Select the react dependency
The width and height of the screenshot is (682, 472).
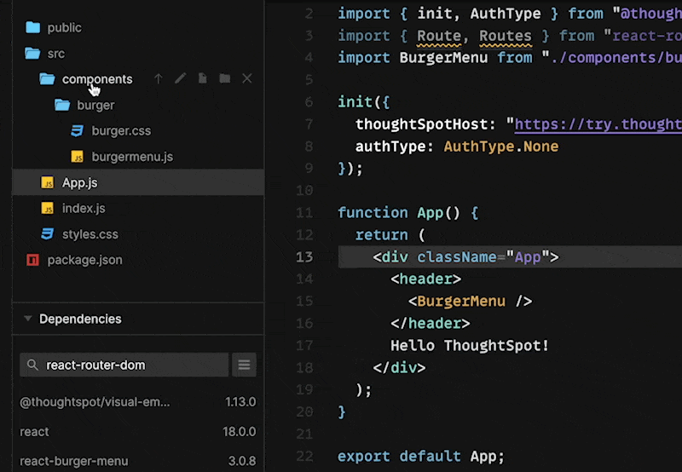[x=34, y=432]
